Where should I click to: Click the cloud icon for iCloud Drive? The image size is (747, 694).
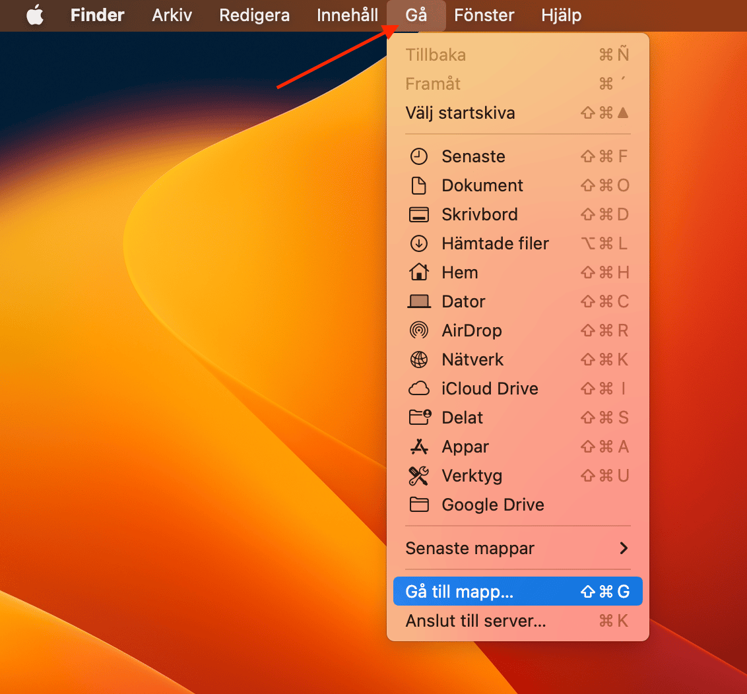[419, 389]
